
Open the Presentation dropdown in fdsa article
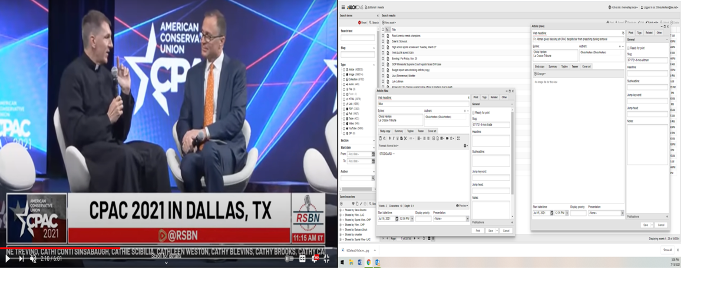[x=450, y=219]
